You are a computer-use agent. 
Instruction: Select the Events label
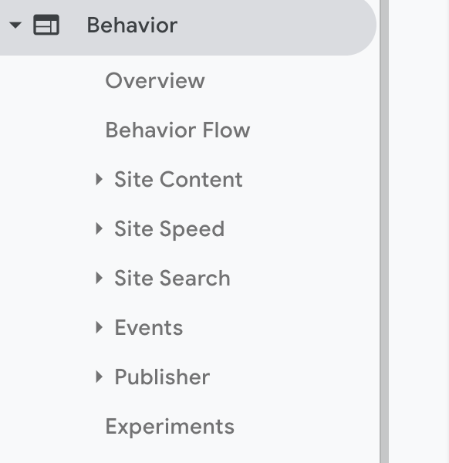coord(148,327)
